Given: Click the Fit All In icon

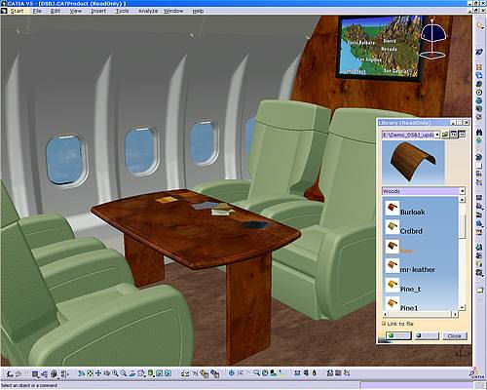Looking at the screenshot, I should pyautogui.click(x=90, y=373).
